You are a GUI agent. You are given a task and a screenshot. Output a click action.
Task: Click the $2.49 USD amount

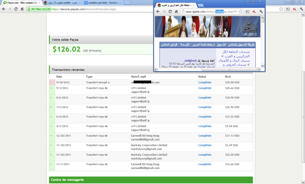click(x=231, y=145)
